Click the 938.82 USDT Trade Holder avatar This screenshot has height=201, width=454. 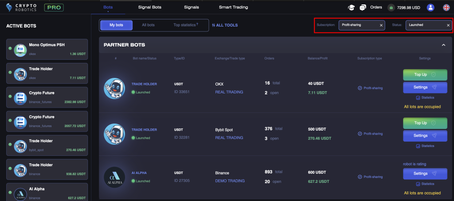[x=20, y=170]
